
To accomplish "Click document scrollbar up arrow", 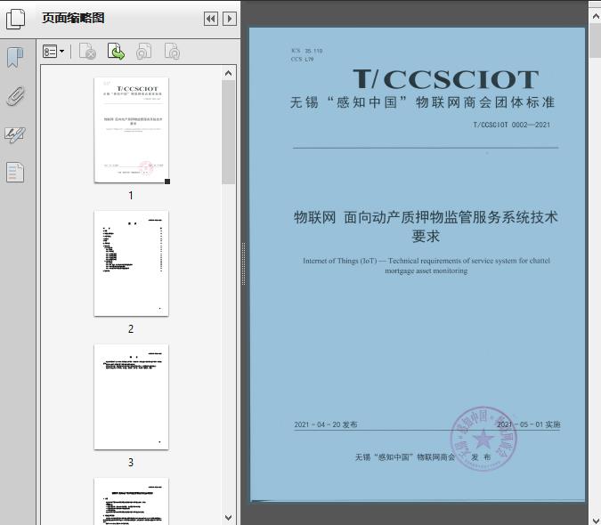I will [596, 16].
